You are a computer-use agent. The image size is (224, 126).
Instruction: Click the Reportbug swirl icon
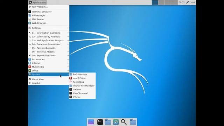(x=71, y=82)
